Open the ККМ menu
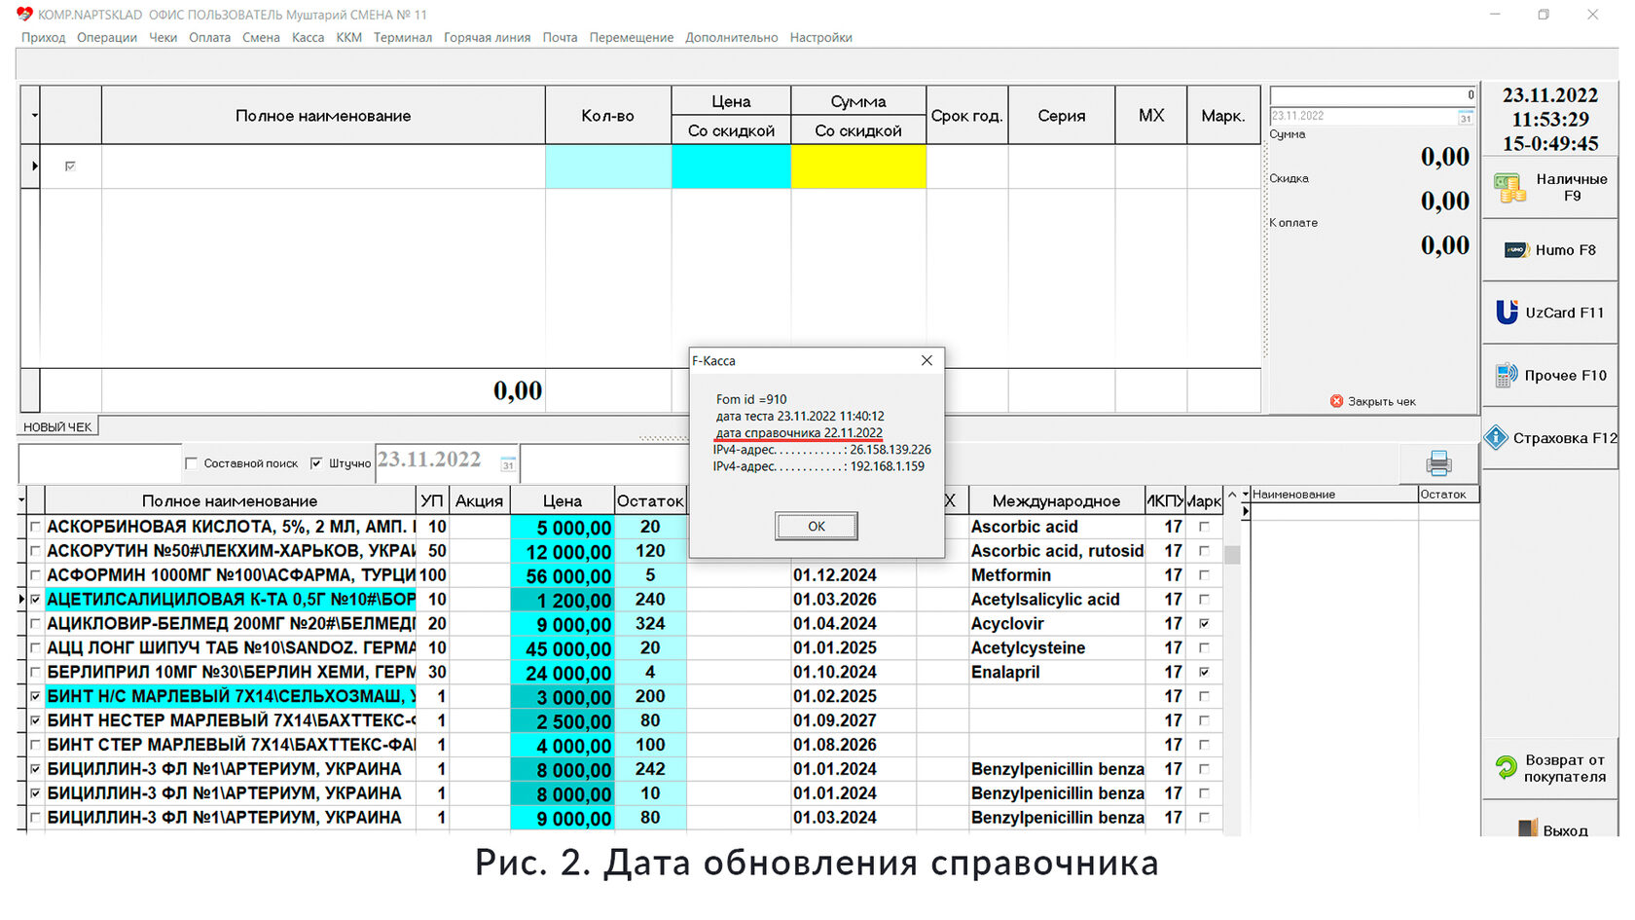The width and height of the screenshot is (1635, 920). coord(348,37)
